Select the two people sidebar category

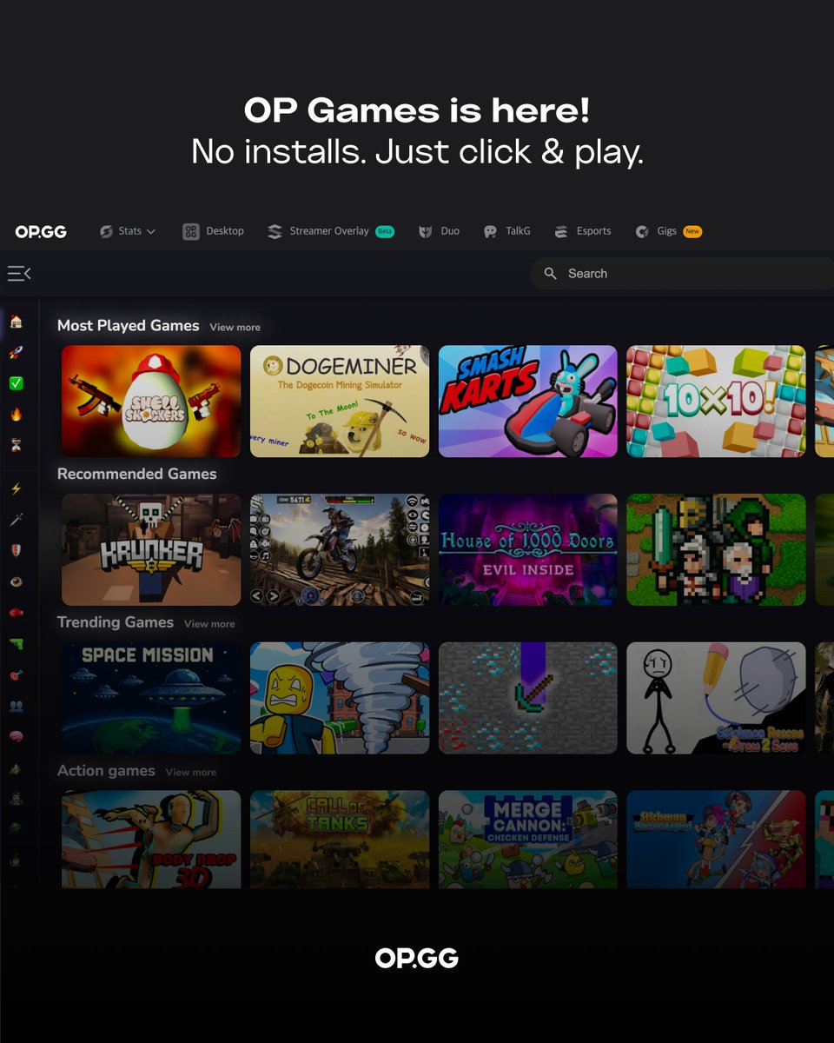click(x=16, y=707)
